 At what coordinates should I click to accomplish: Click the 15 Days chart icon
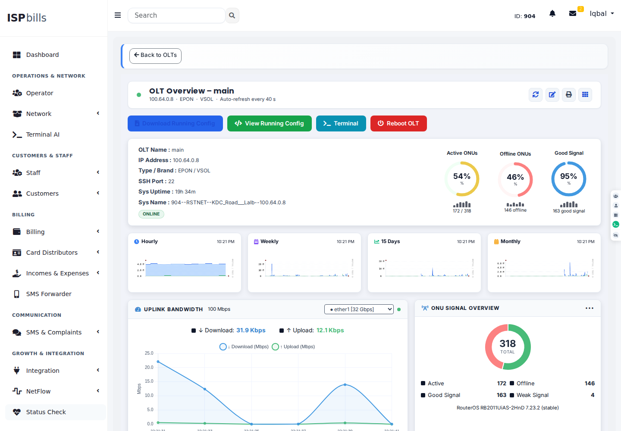pyautogui.click(x=377, y=242)
